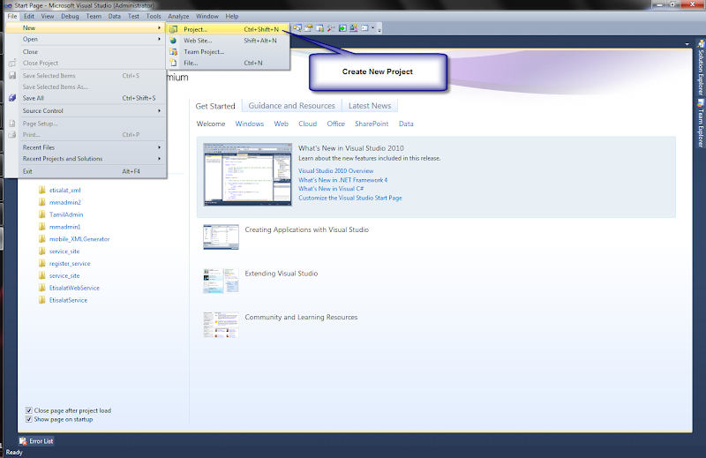This screenshot has height=458, width=706.
Task: Click the Error List icon at the bottom
Action: 23,441
